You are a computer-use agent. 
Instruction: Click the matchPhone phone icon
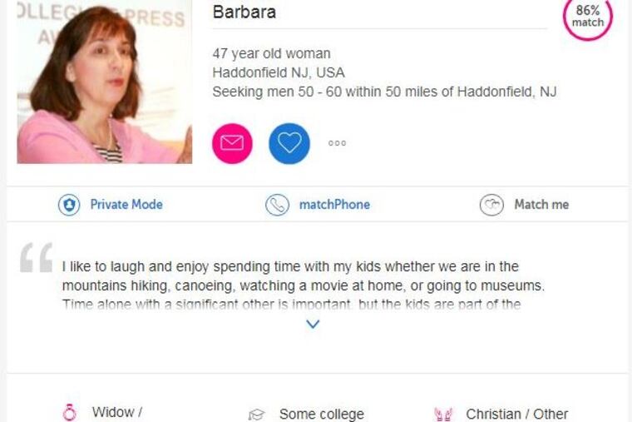[277, 205]
